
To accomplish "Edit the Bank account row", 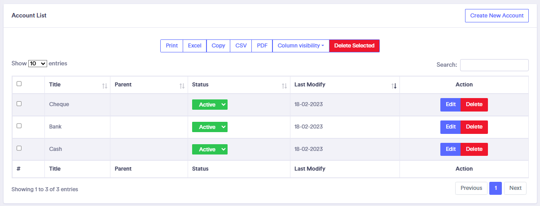I will (451, 127).
